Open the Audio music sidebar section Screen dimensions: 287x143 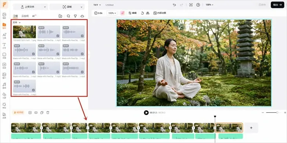pos(4,86)
